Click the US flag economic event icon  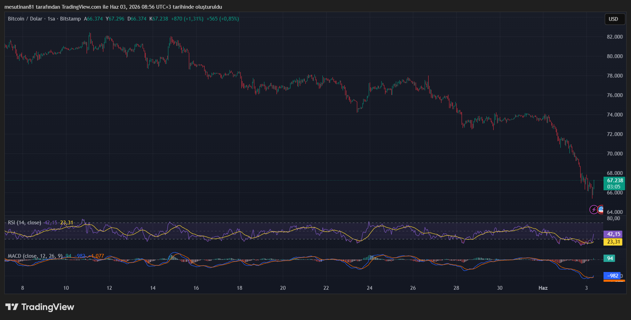point(601,209)
